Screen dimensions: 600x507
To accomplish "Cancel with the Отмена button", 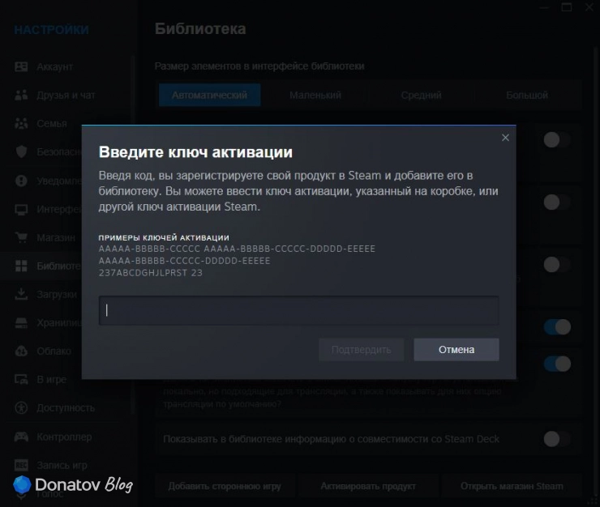I will coord(456,349).
